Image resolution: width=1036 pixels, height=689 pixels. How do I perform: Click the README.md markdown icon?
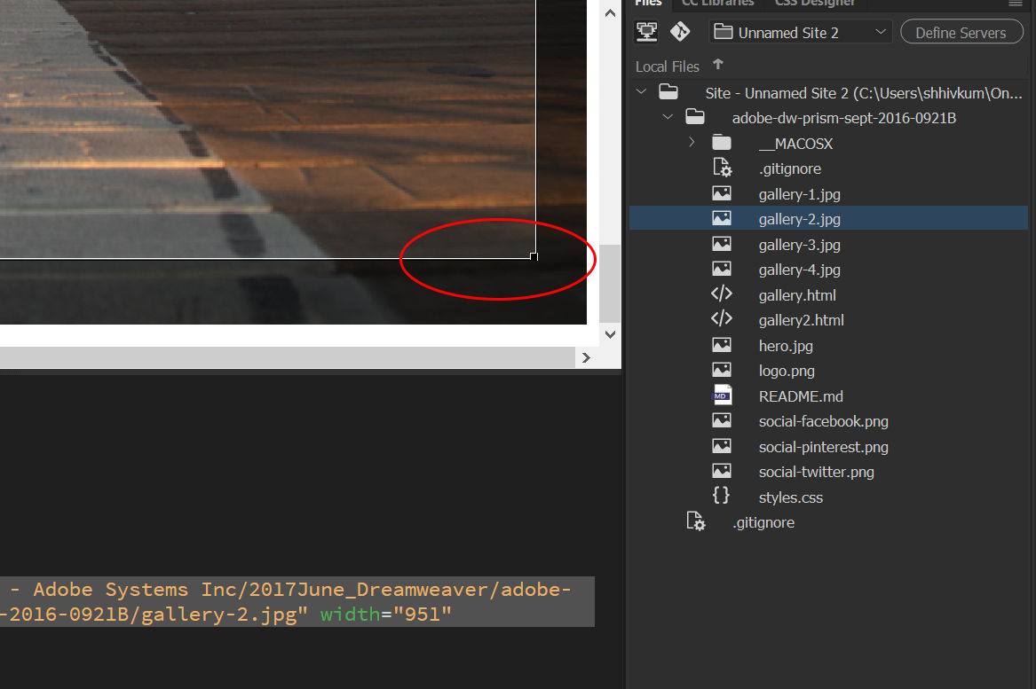click(x=722, y=395)
